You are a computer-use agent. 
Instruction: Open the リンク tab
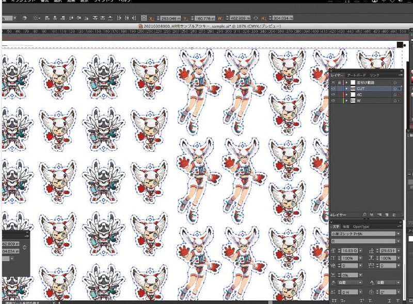pyautogui.click(x=374, y=75)
